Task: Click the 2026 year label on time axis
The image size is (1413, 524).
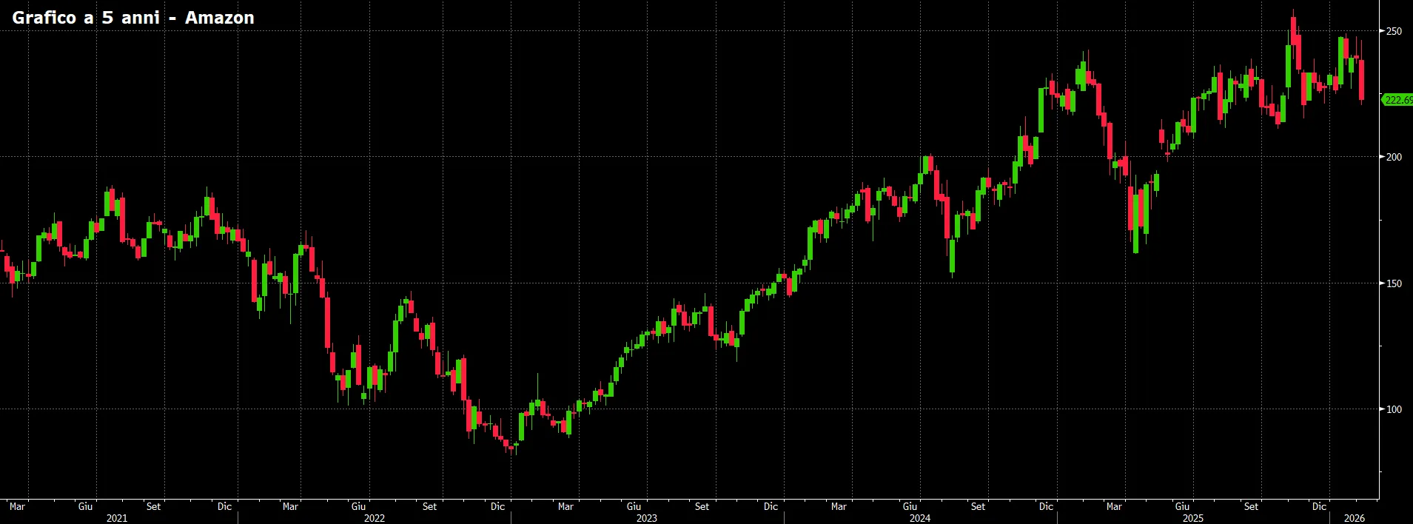Action: (1355, 518)
